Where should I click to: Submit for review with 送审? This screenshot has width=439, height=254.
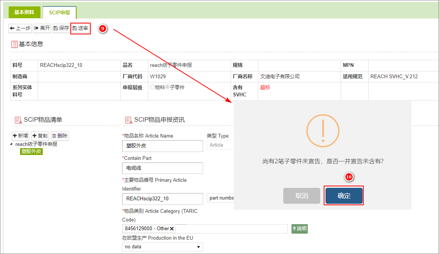click(x=81, y=28)
